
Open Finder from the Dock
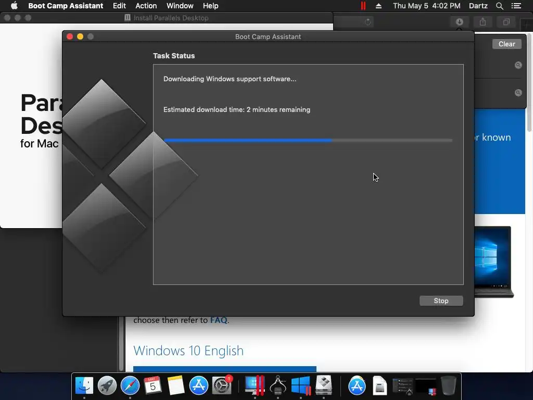pos(84,385)
